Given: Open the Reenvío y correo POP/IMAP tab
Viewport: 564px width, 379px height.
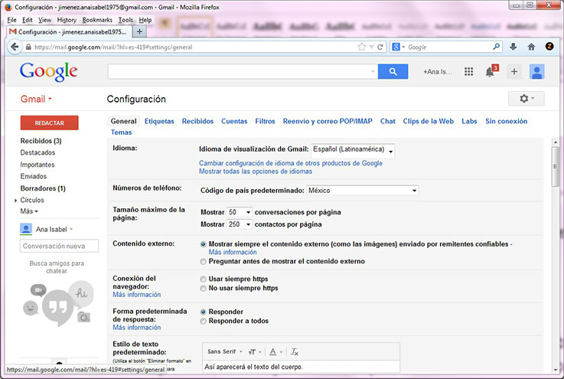Looking at the screenshot, I should [x=328, y=121].
